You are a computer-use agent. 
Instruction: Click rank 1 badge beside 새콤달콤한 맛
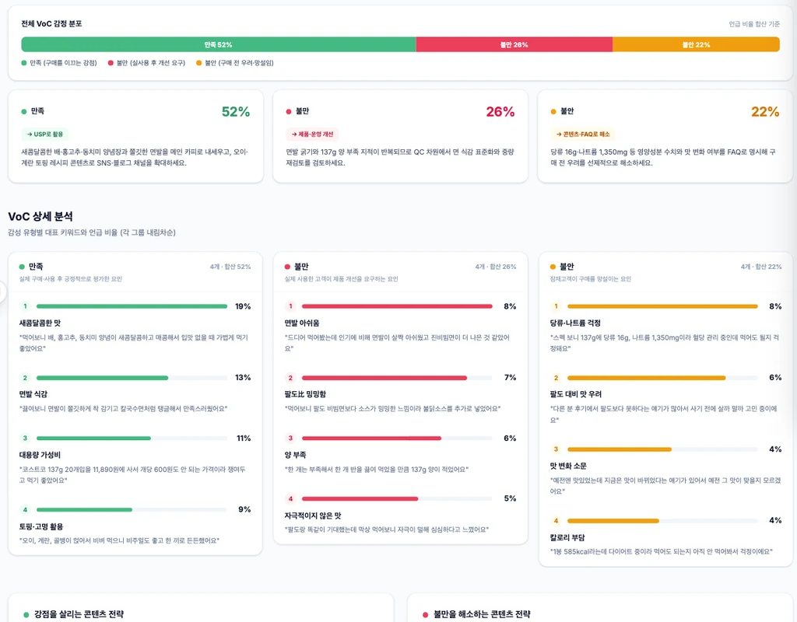click(25, 306)
